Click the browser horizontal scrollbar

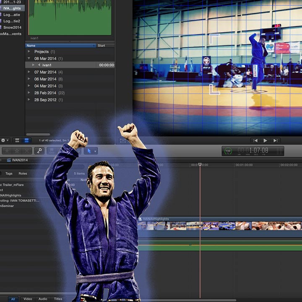click(38, 135)
